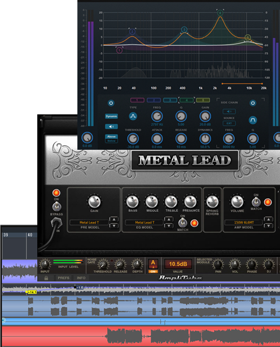Toggle the Side Chain power button

(253, 103)
